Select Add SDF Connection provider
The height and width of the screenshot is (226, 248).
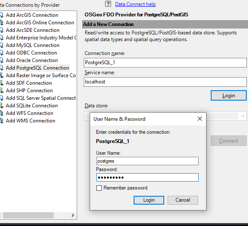coord(29,83)
